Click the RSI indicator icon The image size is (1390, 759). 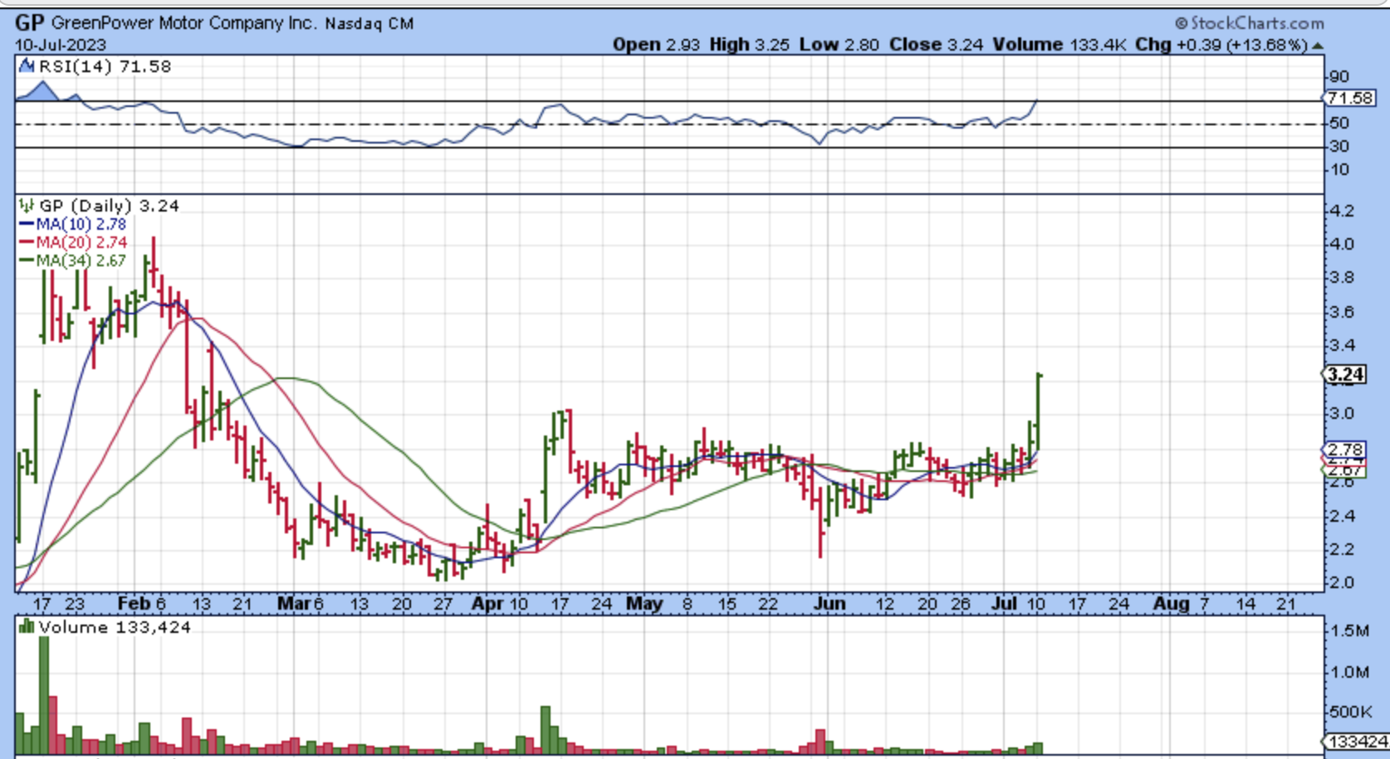[x=26, y=66]
